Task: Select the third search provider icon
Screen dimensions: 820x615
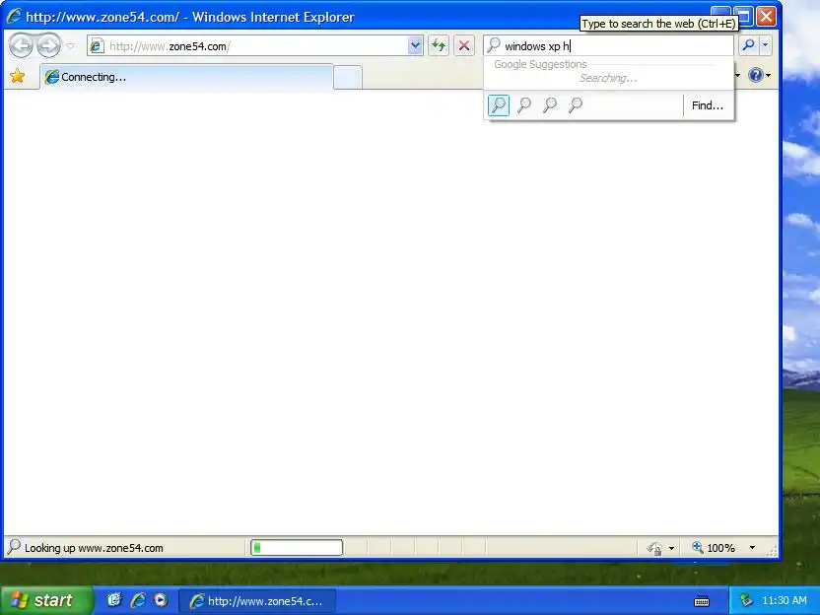Action: point(550,105)
